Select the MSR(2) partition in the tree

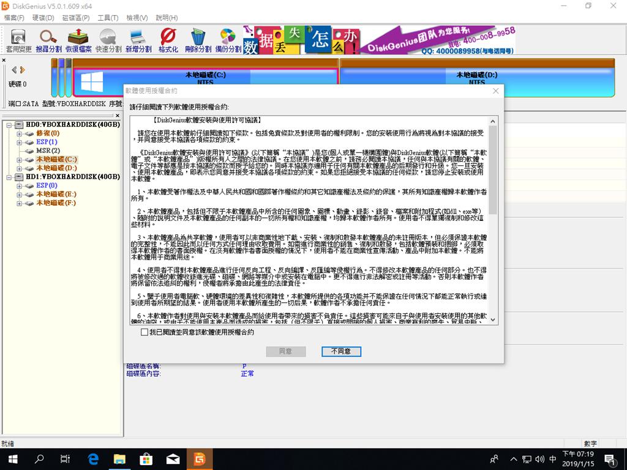coord(48,151)
